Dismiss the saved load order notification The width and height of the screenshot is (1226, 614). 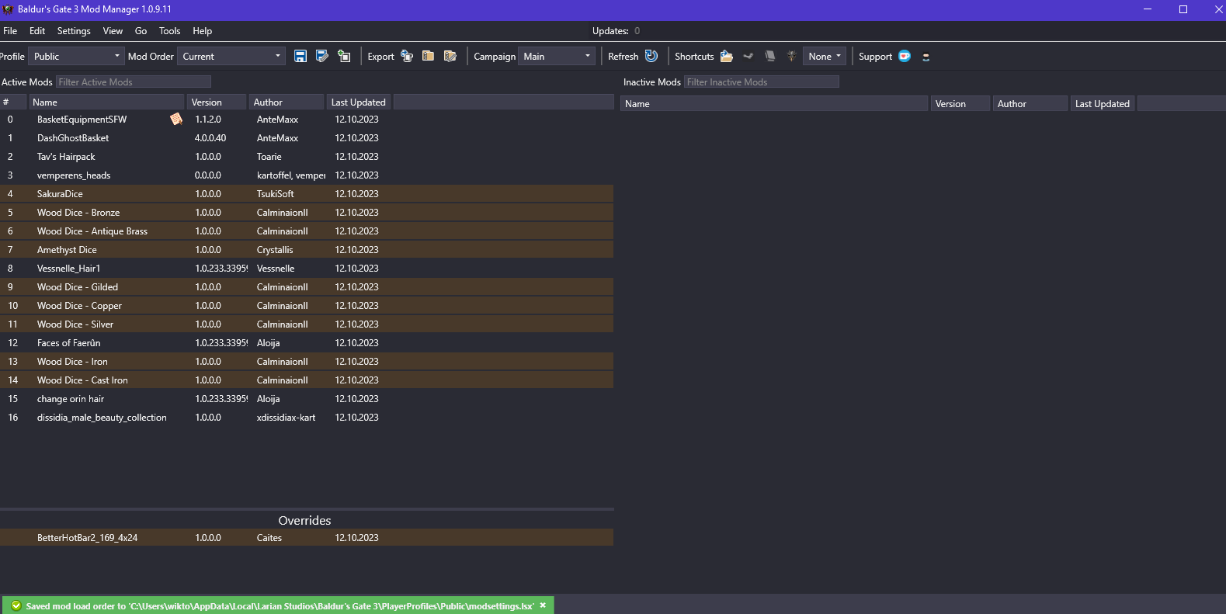(x=543, y=605)
